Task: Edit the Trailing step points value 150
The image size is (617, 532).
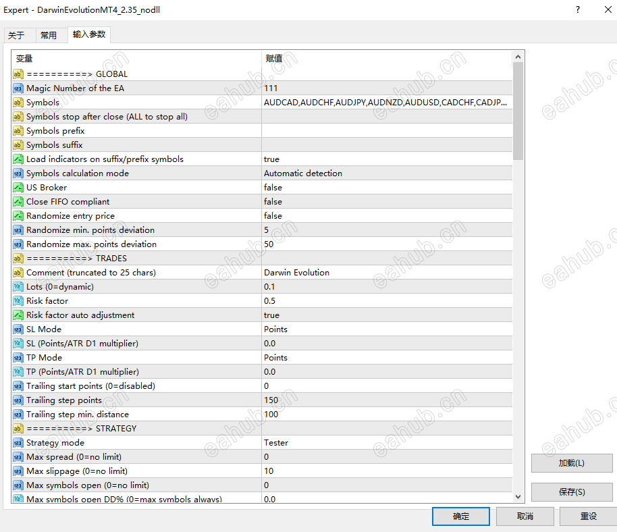Action: click(x=387, y=400)
